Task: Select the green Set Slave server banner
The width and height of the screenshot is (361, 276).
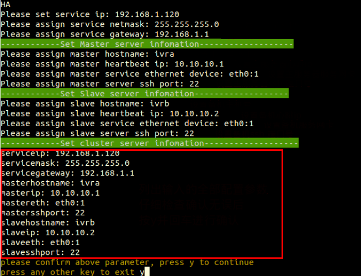Action: [144, 94]
